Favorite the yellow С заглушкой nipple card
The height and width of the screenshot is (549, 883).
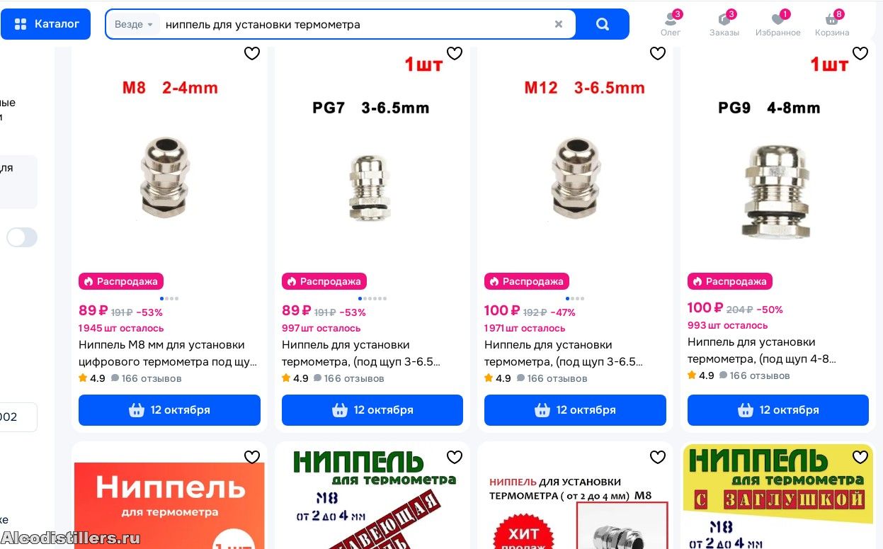[860, 458]
